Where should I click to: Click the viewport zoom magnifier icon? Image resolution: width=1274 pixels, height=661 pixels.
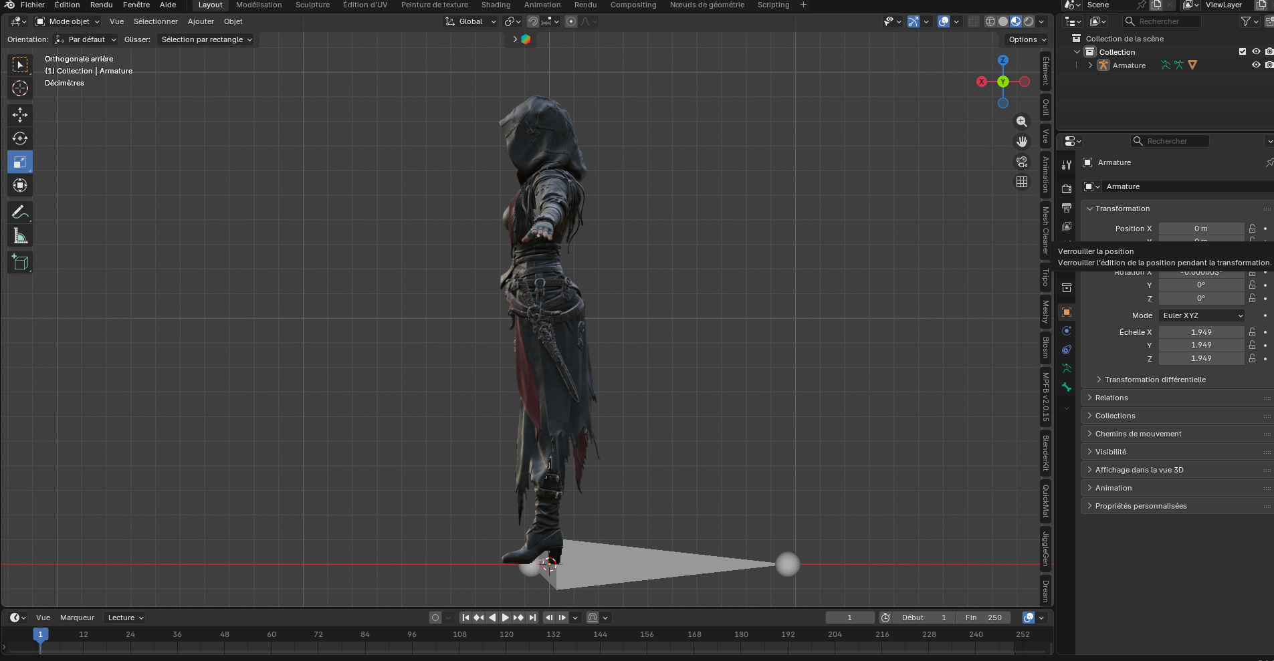point(1022,122)
